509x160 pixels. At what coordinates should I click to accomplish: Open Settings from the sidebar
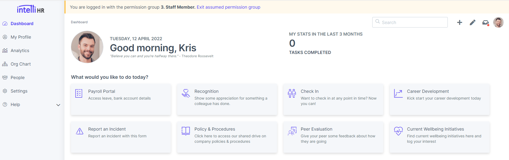(19, 91)
